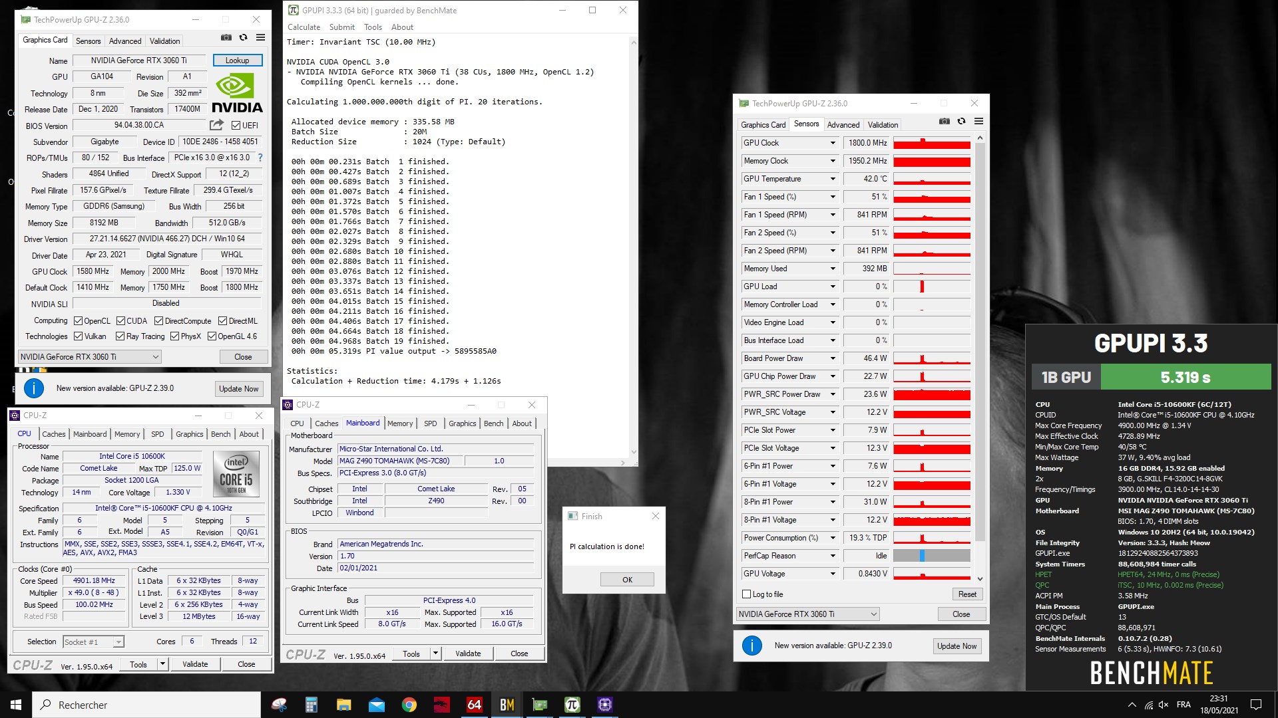1278x718 pixels.
Task: Toggle the PhysX checkbox
Action: [x=175, y=336]
